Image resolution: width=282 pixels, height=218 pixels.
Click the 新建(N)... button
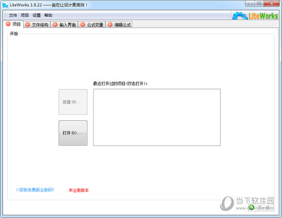click(x=73, y=102)
